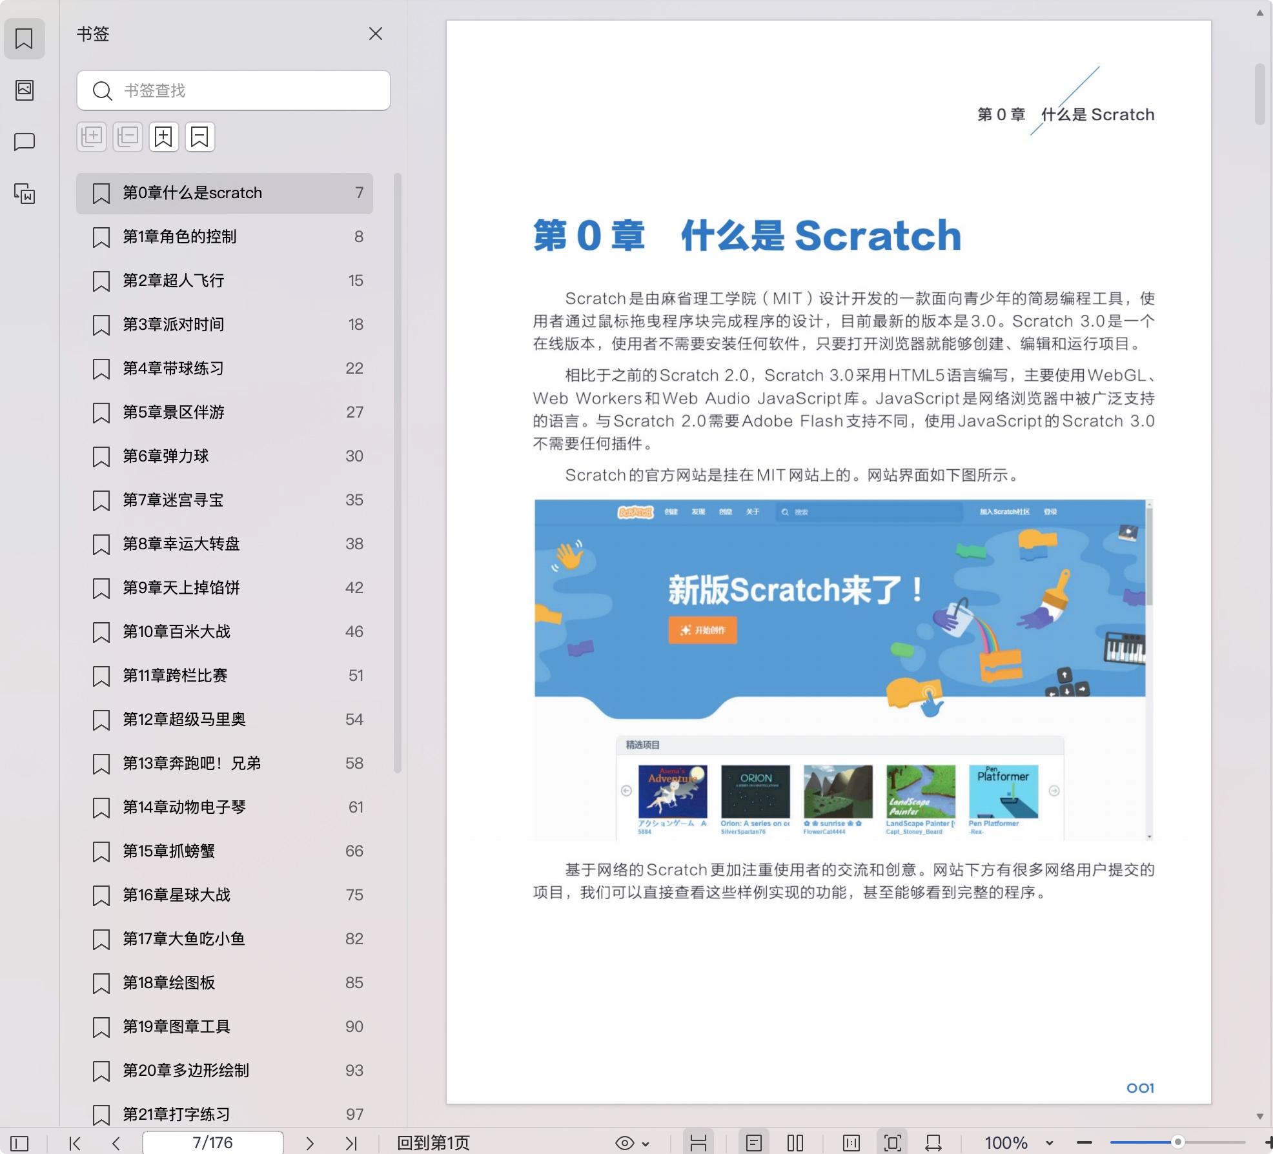
Task: Zoom out with the minus button
Action: [1085, 1143]
